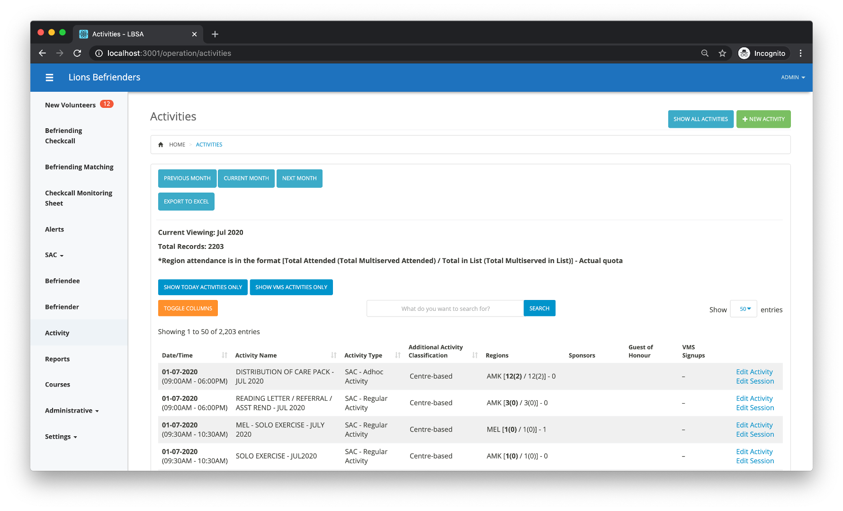
Task: Click 'MEL [1(0) / 1(0)] - 1' region cell
Action: pyautogui.click(x=516, y=430)
